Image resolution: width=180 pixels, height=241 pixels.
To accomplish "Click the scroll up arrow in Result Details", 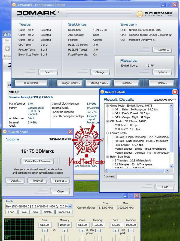I will click(x=171, y=106).
